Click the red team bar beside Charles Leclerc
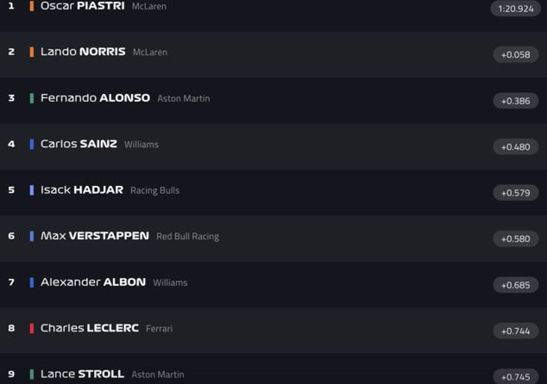Image resolution: width=547 pixels, height=384 pixels. pyautogui.click(x=32, y=328)
